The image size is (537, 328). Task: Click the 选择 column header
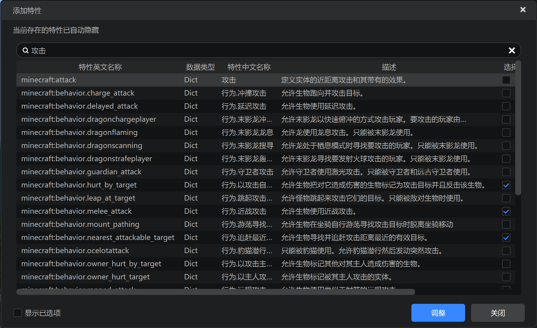tap(510, 67)
